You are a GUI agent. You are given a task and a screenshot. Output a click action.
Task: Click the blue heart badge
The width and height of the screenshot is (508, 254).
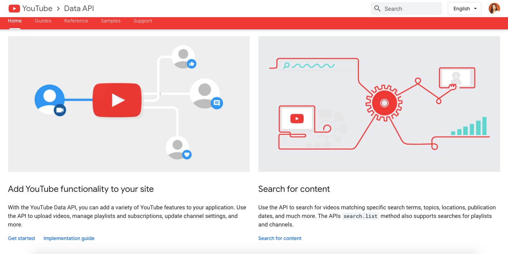[187, 155]
